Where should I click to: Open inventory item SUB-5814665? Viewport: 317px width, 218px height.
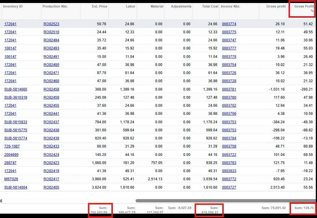click(16, 89)
